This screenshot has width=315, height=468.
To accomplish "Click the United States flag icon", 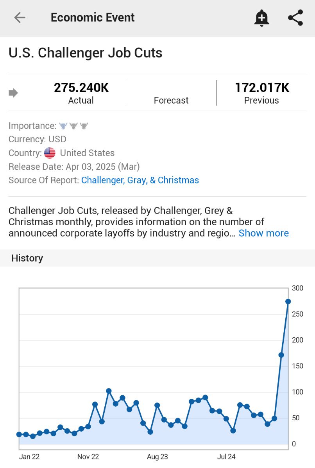I will [50, 153].
